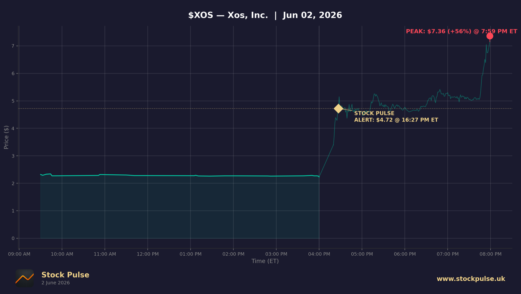Select the PEAK: $7.36 annotation text
The height and width of the screenshot is (294, 521).
(461, 31)
